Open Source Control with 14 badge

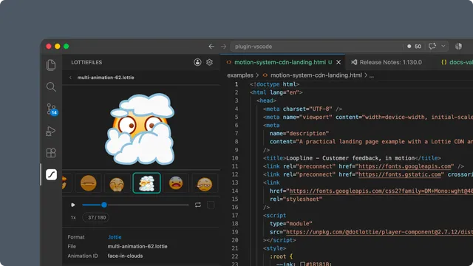(51, 109)
